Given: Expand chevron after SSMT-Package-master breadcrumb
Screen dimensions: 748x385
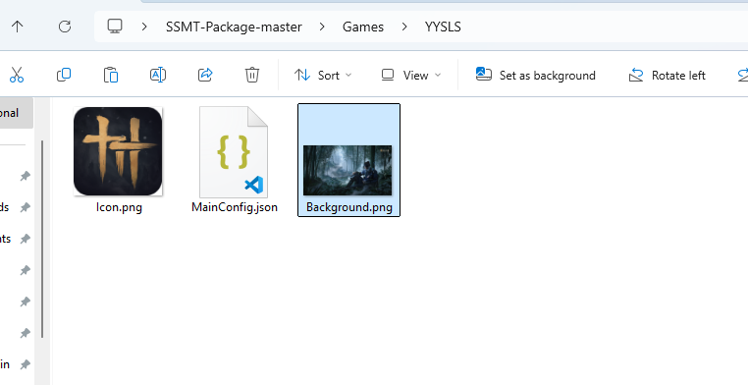Looking at the screenshot, I should 322,27.
